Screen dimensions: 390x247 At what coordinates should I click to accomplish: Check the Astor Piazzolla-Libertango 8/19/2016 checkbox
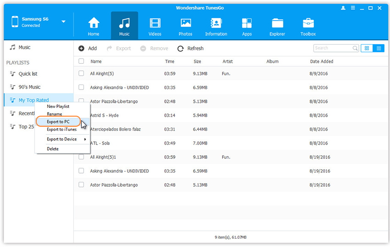(81, 185)
